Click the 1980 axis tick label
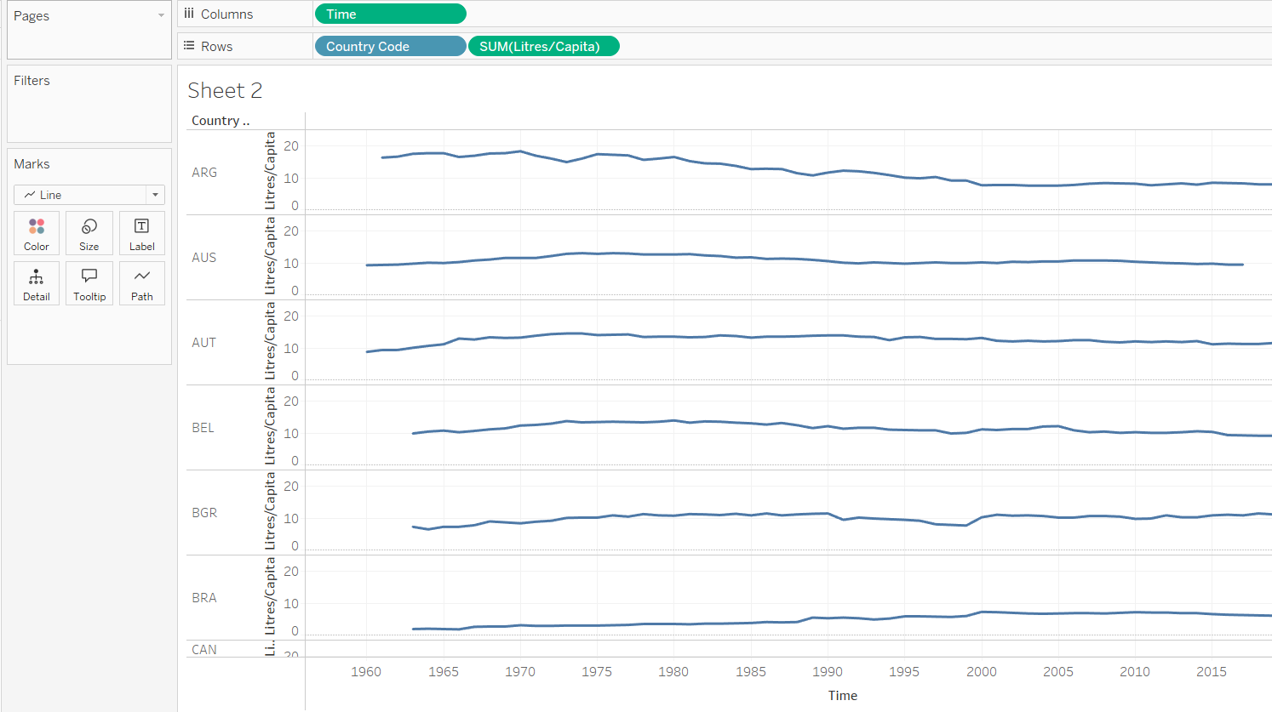The image size is (1272, 712). 673,672
